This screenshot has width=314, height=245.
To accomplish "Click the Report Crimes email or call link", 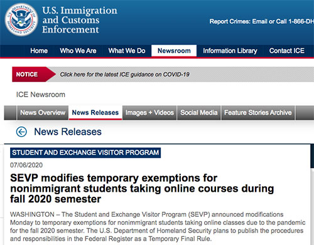I will (x=262, y=21).
